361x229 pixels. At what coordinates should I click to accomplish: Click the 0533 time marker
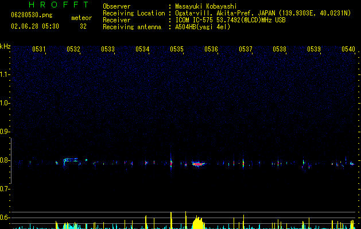(x=108, y=49)
